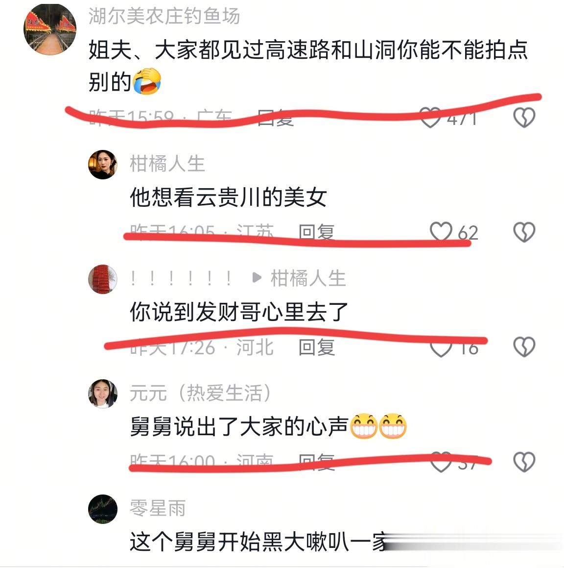Open the username 零星雨

pyautogui.click(x=158, y=508)
